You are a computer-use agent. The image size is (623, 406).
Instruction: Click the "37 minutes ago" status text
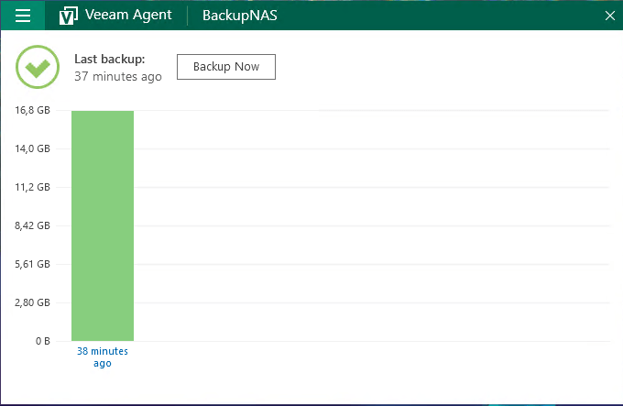[117, 77]
